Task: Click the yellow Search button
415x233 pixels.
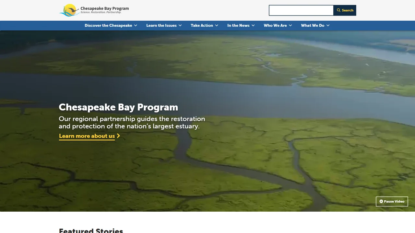Action: coord(345,10)
